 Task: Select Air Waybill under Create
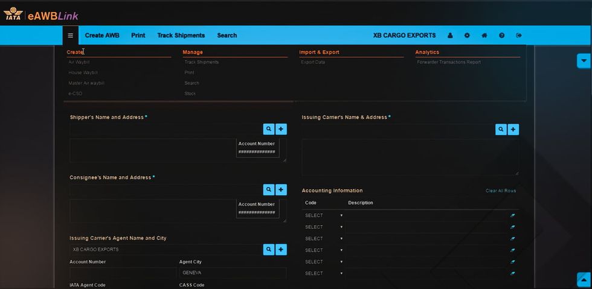coord(79,62)
